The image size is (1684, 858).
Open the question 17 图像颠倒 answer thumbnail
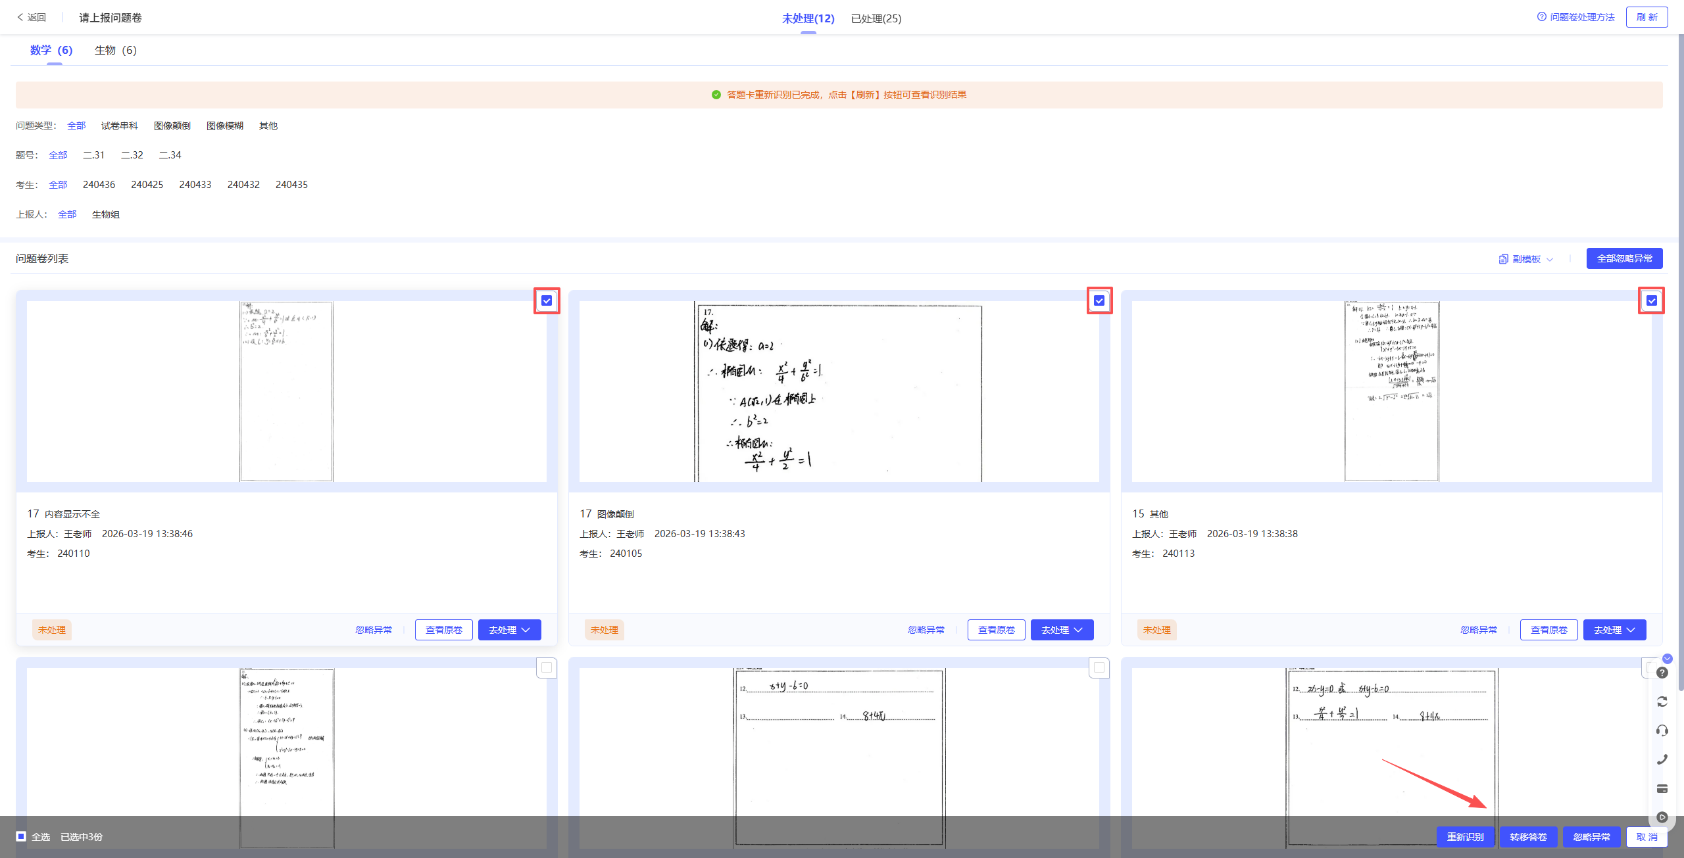839,392
